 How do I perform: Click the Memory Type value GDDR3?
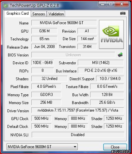(46, 95)
